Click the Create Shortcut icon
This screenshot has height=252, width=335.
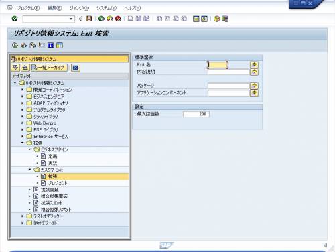point(204,19)
